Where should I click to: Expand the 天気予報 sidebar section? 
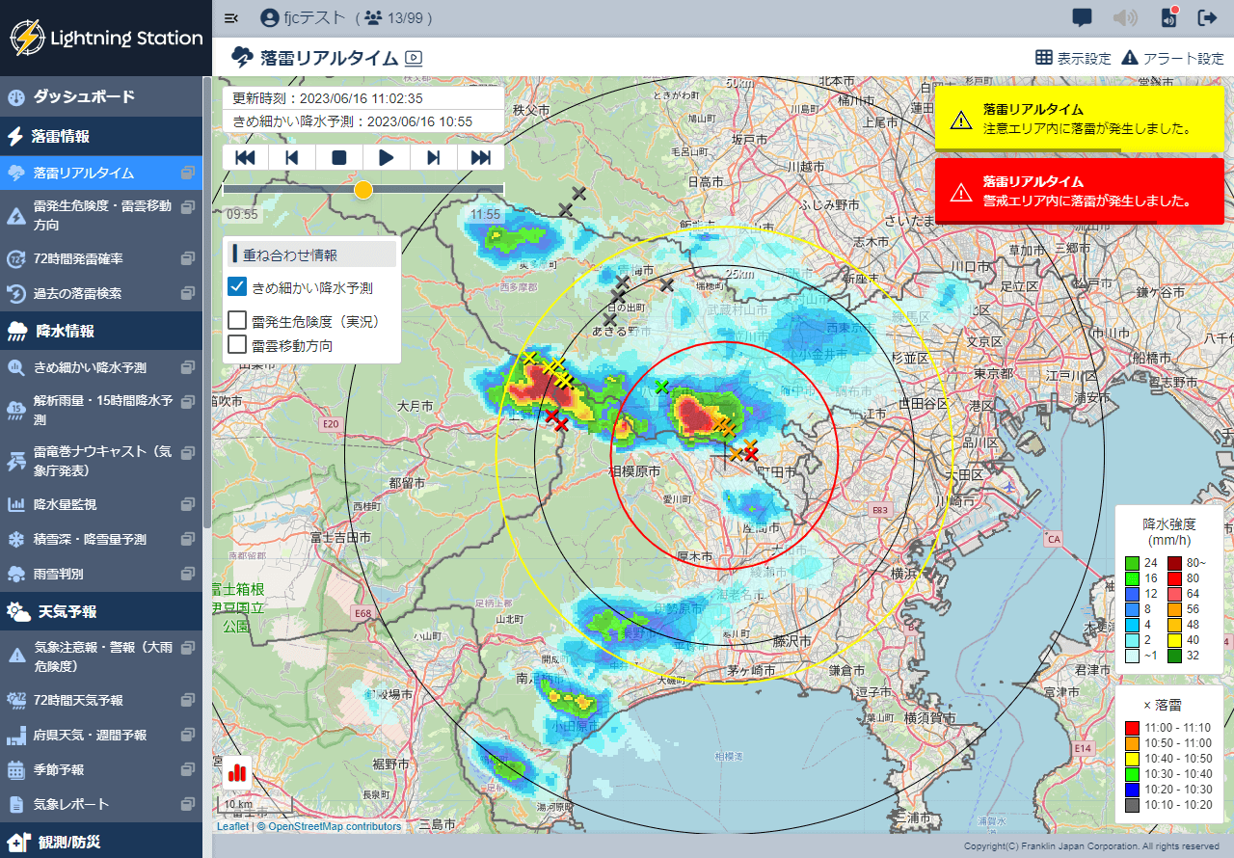101,611
